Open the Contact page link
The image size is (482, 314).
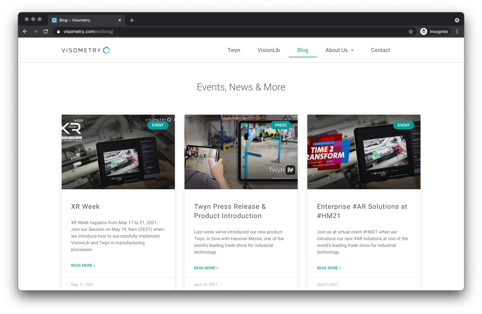pos(380,50)
